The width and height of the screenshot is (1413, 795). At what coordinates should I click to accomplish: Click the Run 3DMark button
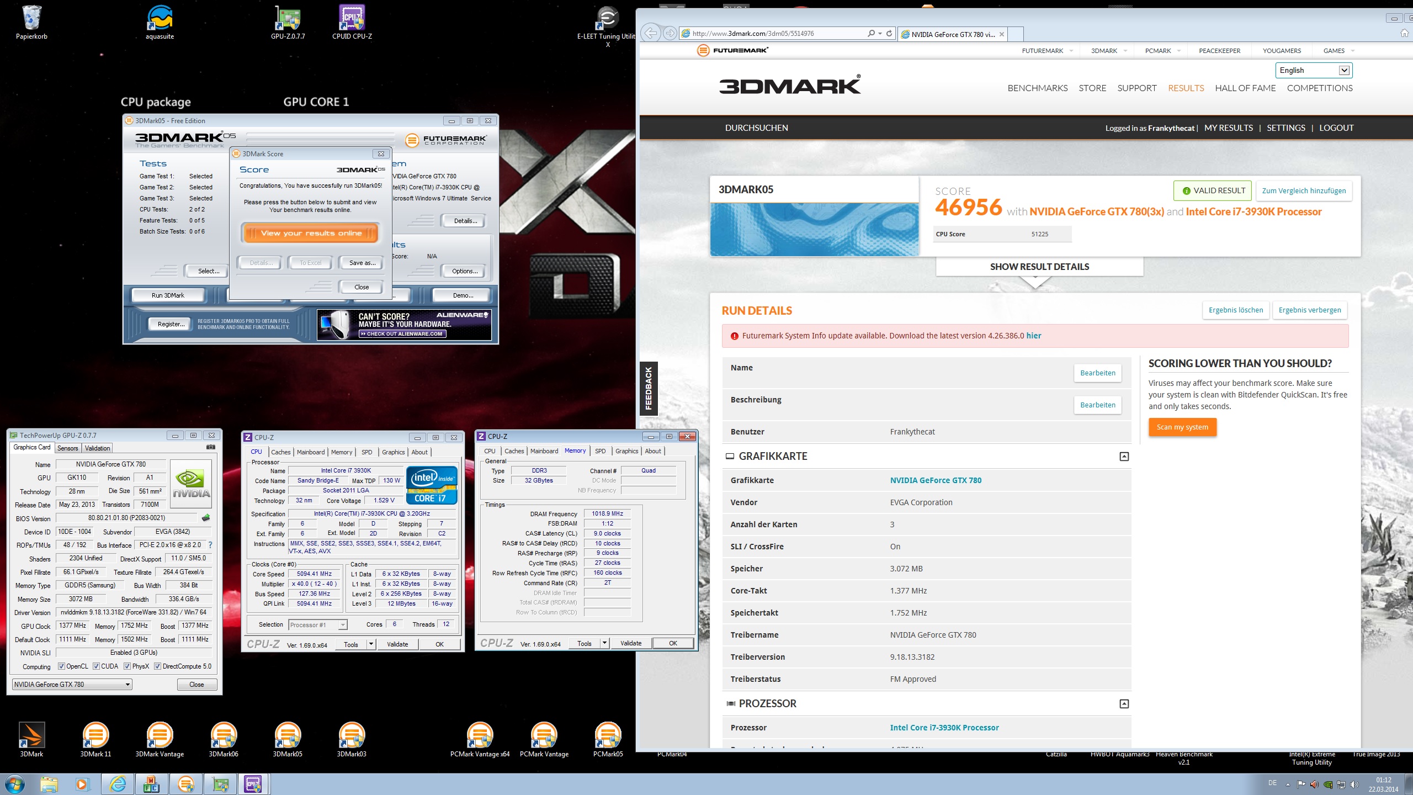click(168, 295)
